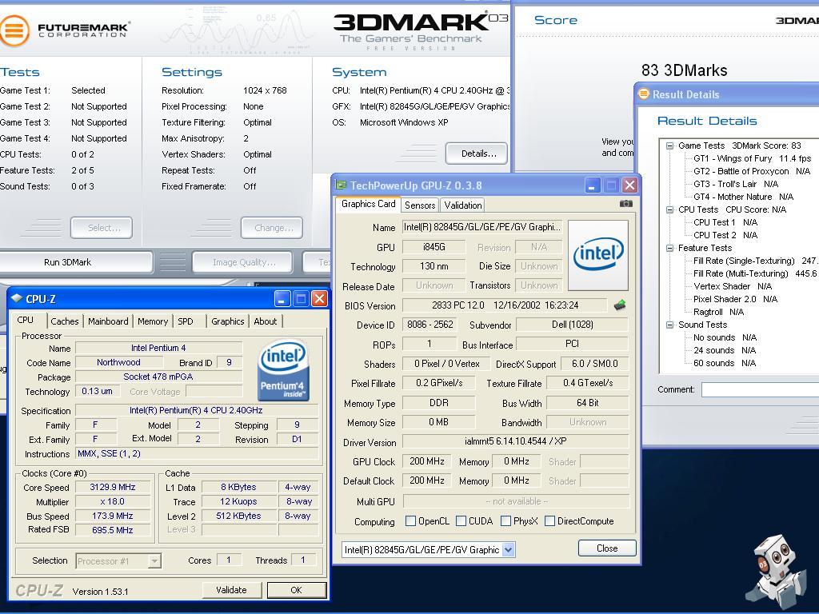The width and height of the screenshot is (819, 614).
Task: Open the Memory tab in CPU-Z
Action: (153, 321)
